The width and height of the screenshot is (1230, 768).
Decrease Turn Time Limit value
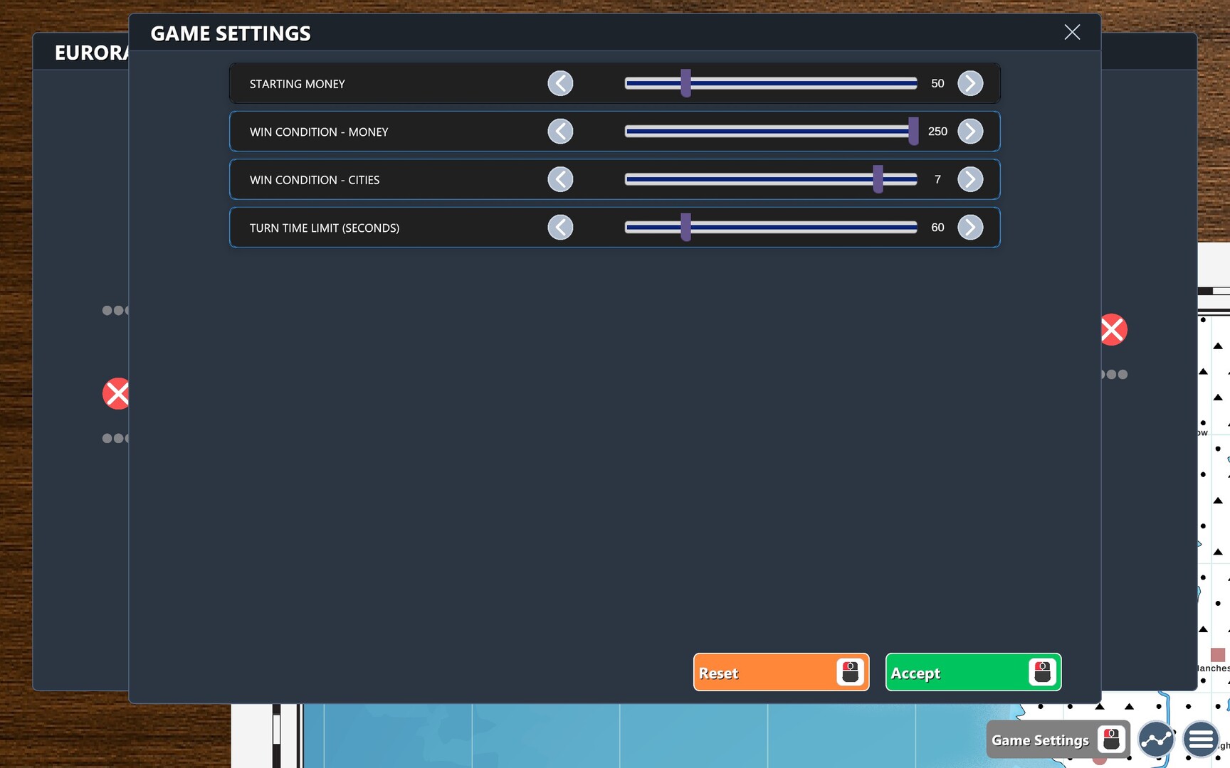point(560,227)
